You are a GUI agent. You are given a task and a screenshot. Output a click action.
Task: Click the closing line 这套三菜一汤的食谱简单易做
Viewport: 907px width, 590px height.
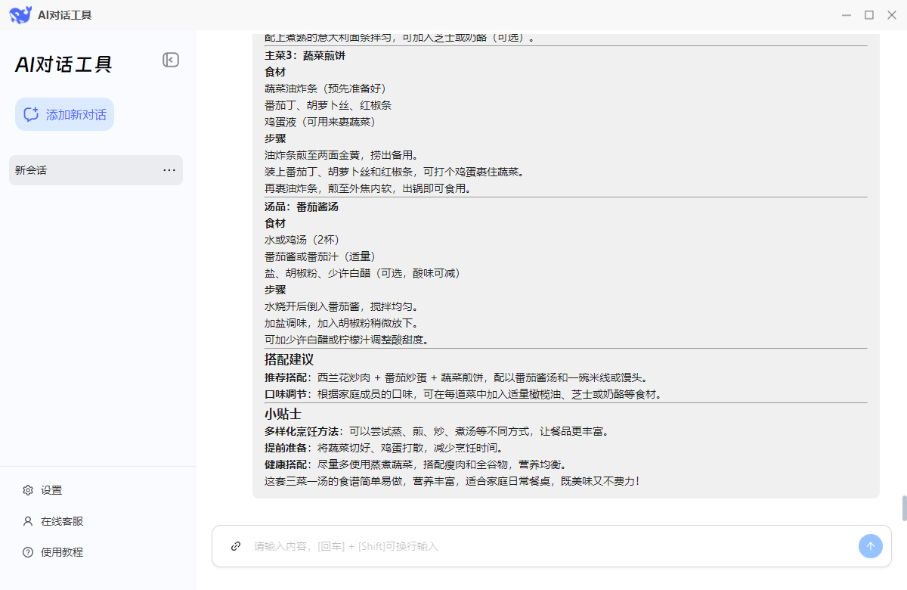click(x=452, y=481)
